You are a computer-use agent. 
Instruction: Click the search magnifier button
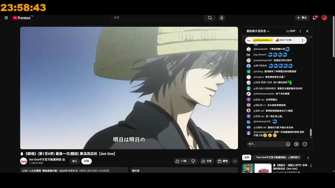[x=210, y=18]
